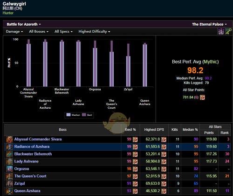The image size is (233, 196).
Task: Click spec icon next to 58,904.8 DPS
Action: (164, 161)
